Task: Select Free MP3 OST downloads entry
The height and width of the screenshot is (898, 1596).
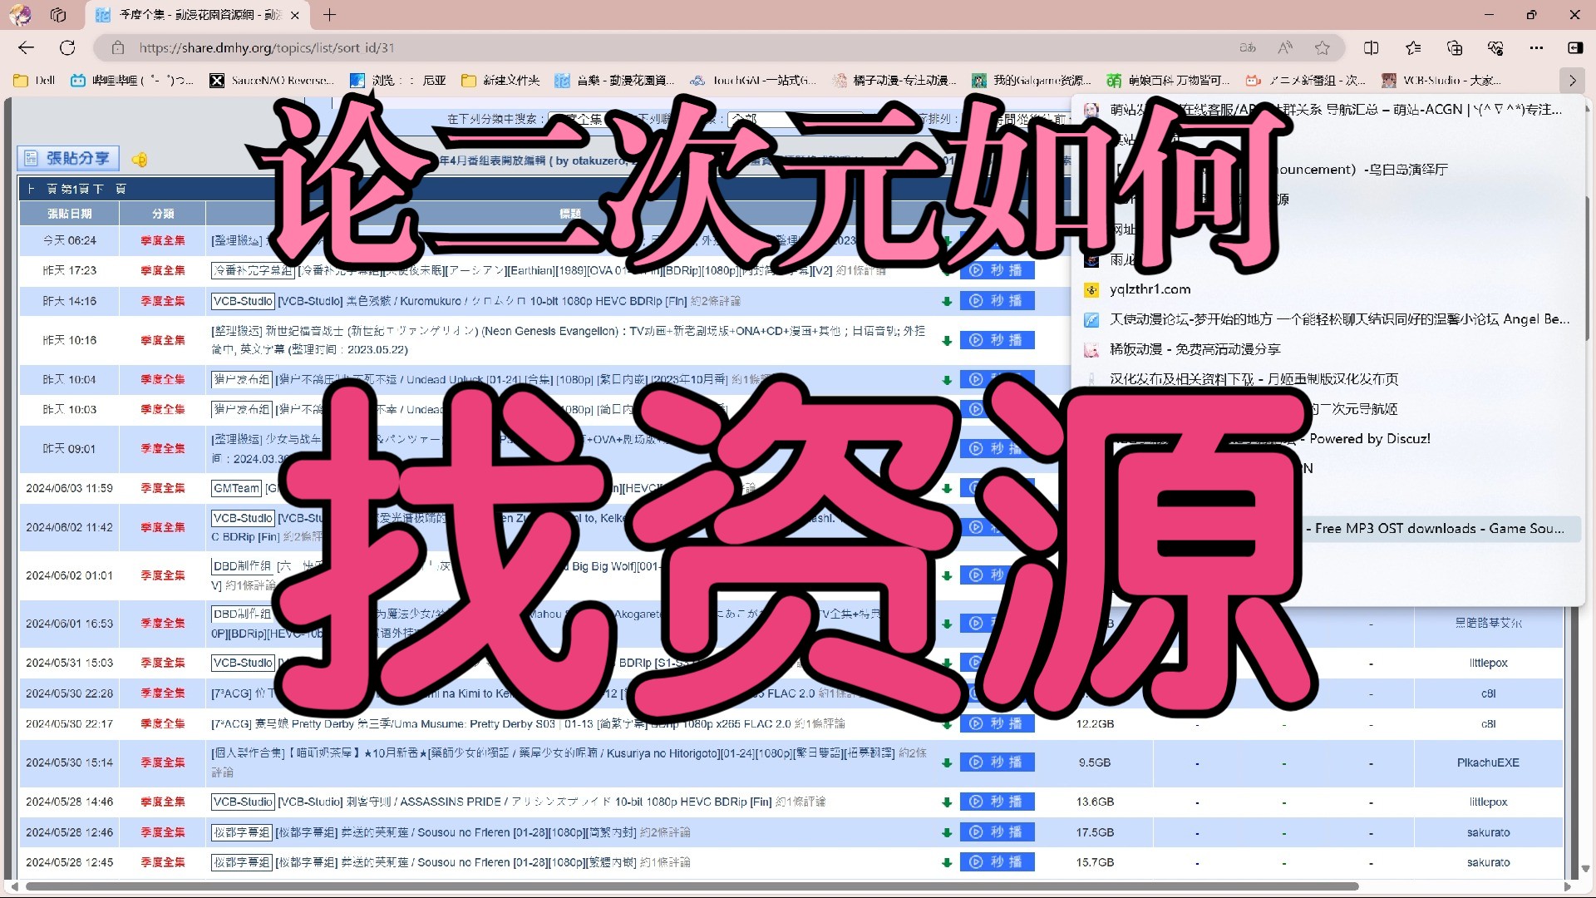Action: (x=1328, y=529)
